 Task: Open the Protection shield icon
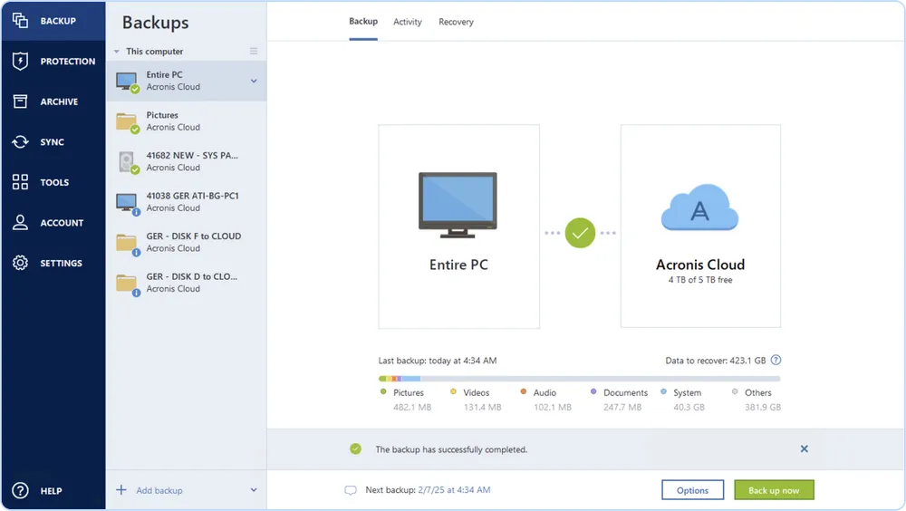[20, 62]
